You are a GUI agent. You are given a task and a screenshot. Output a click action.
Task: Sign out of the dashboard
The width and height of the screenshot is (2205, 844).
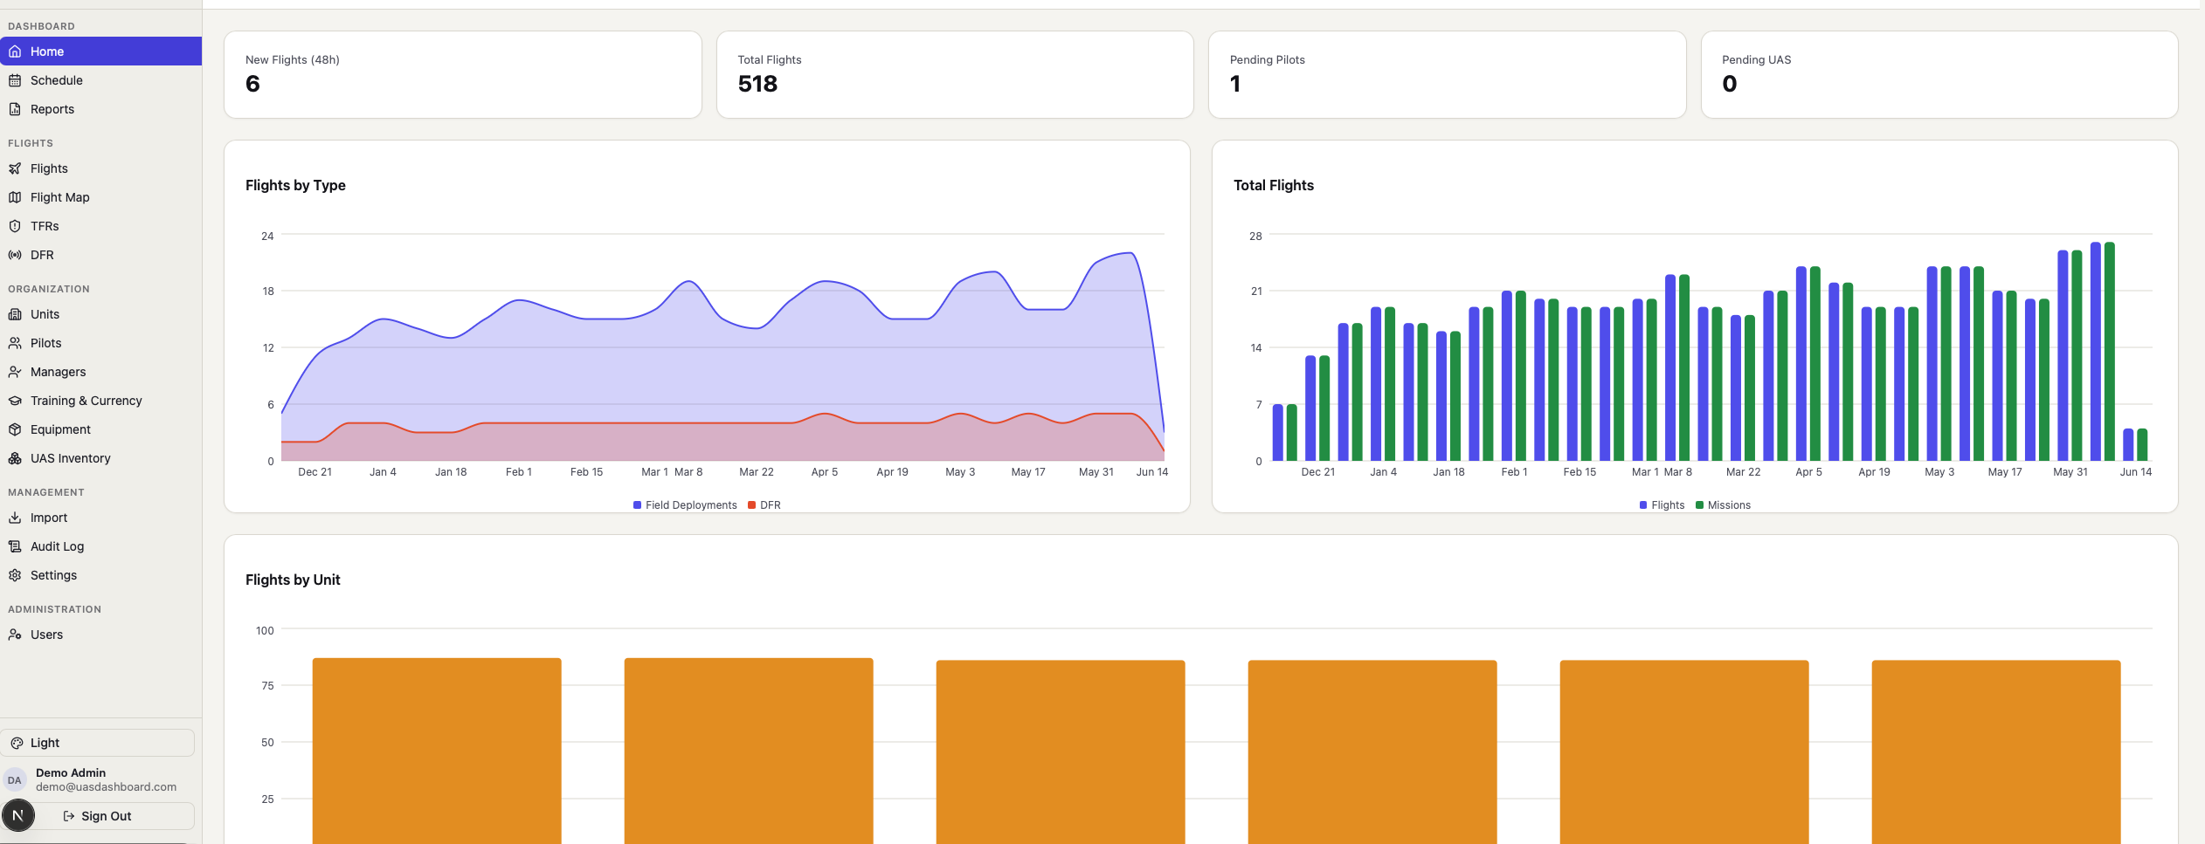[98, 816]
